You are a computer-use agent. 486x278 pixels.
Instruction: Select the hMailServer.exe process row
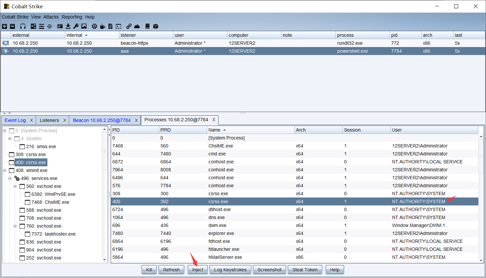click(x=295, y=257)
